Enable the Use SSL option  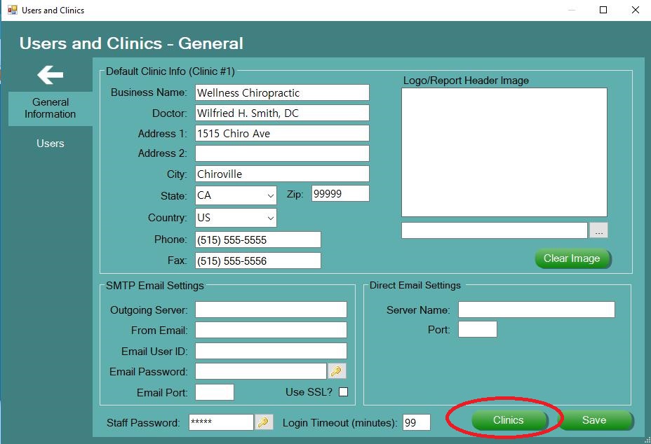(x=342, y=392)
